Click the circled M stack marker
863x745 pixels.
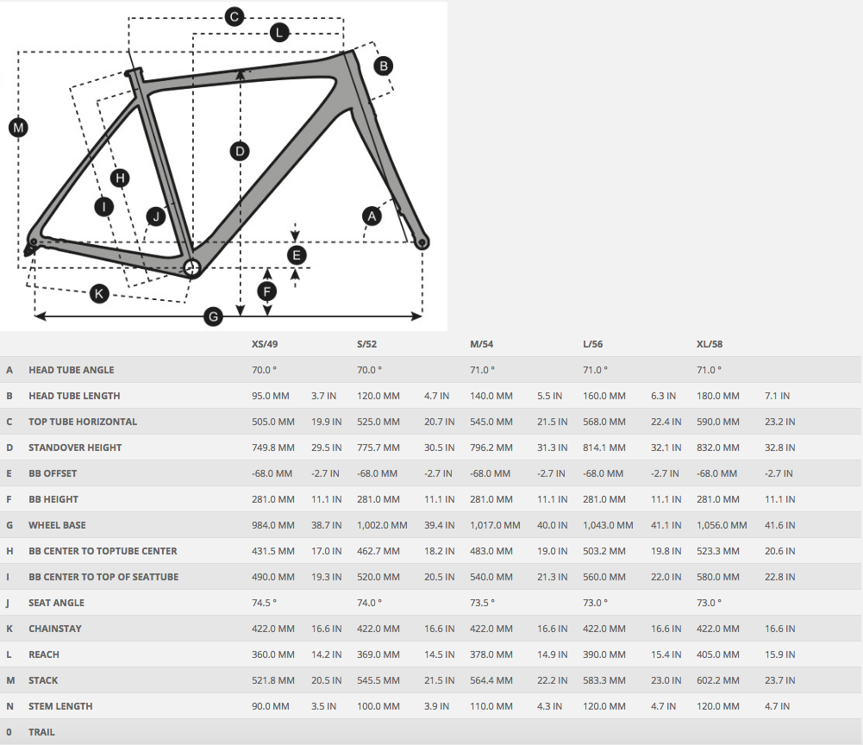pos(18,128)
